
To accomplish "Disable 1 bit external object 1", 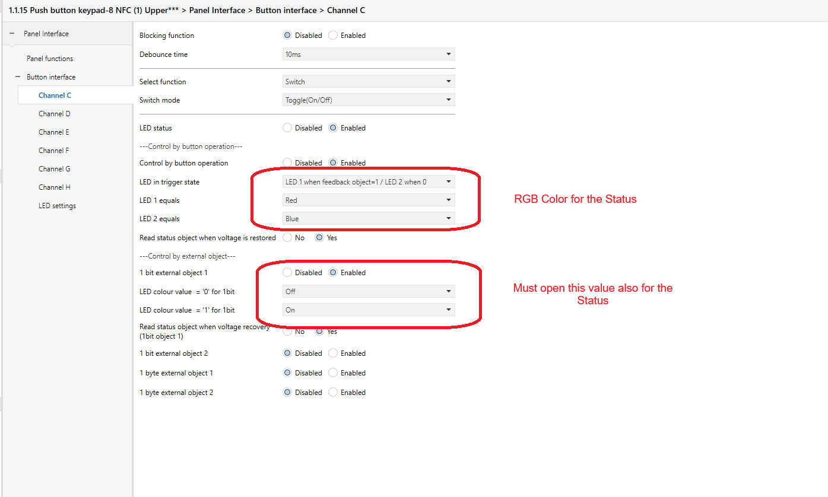I will 288,273.
